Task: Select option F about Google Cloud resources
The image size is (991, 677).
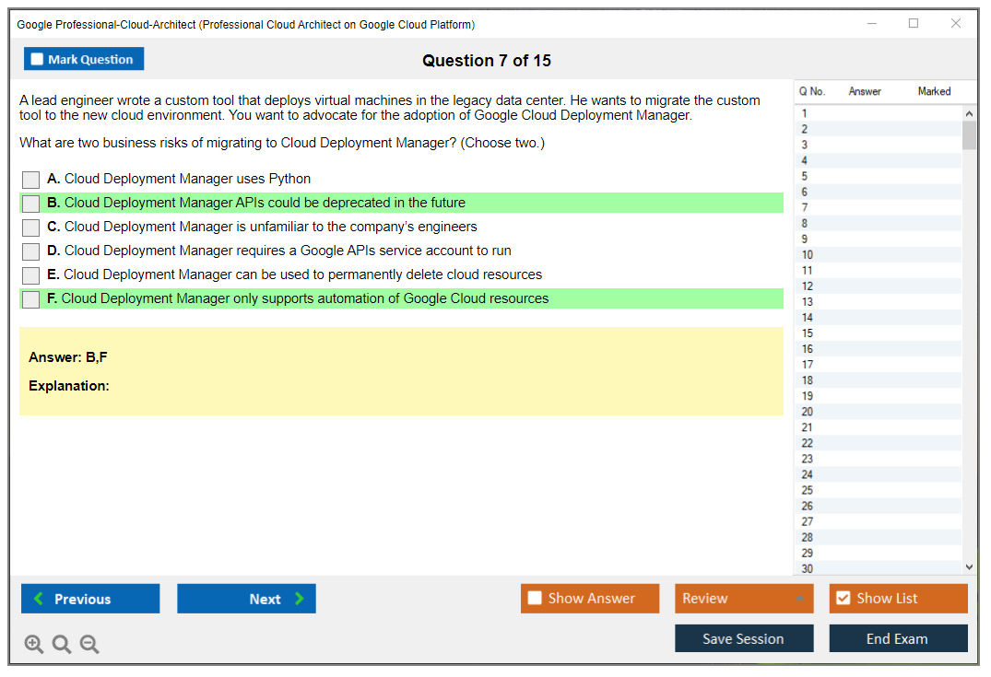Action: pos(31,299)
